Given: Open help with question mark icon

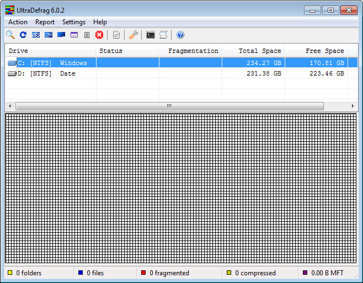Looking at the screenshot, I should [x=180, y=35].
